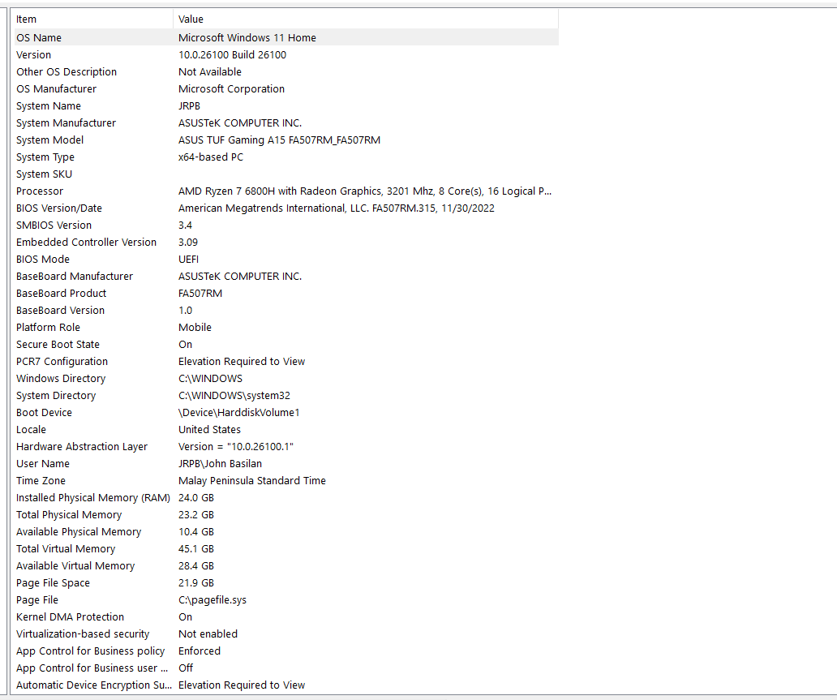The height and width of the screenshot is (700, 837).
Task: Select Page File Space row
Action: (x=285, y=583)
